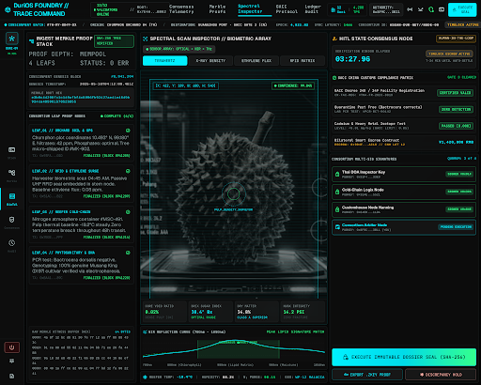Click the left-right arrows icon in header
481x385 pixels.
point(410,9)
